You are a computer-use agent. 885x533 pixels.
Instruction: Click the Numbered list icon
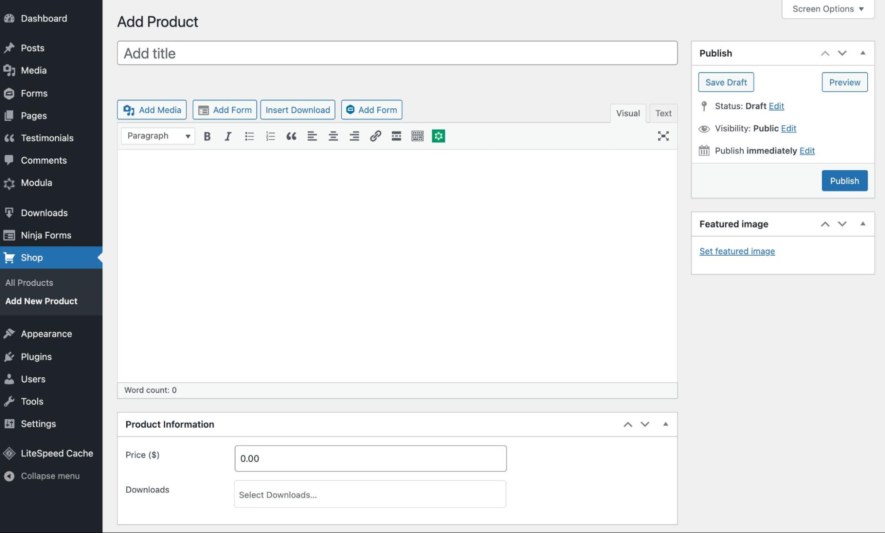270,135
